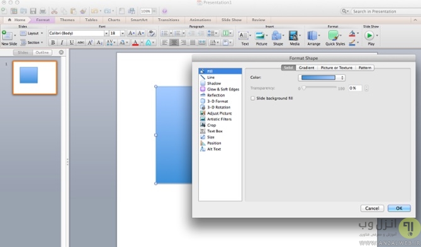Open the Section dropdown
The width and height of the screenshot is (421, 247).
pos(31,42)
